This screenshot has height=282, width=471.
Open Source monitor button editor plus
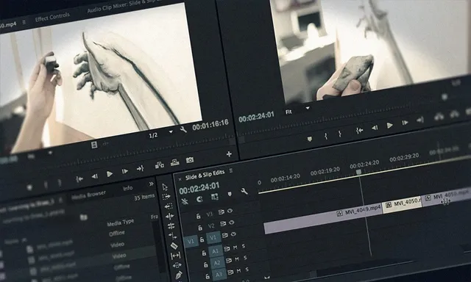pos(229,154)
